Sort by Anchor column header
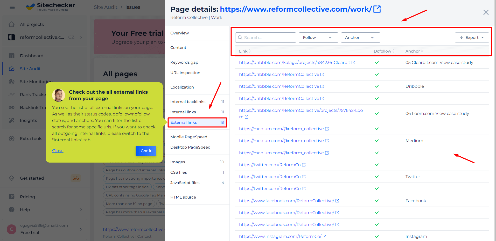This screenshot has height=241, width=496. click(414, 51)
